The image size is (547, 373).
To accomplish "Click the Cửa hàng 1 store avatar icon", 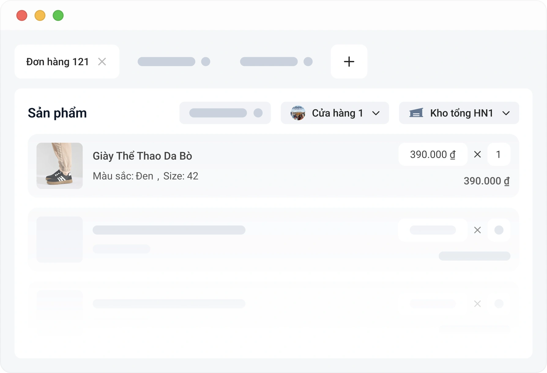I will click(298, 113).
